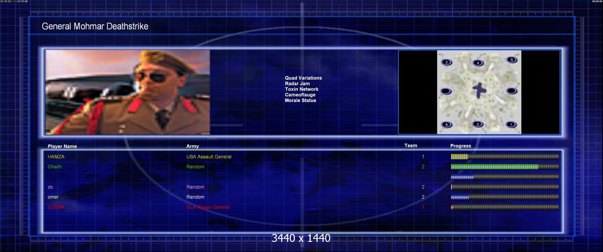Select player name COBRA
The image size is (603, 252).
(56, 207)
